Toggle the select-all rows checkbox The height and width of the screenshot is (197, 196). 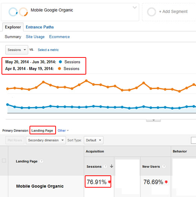tap(4, 160)
